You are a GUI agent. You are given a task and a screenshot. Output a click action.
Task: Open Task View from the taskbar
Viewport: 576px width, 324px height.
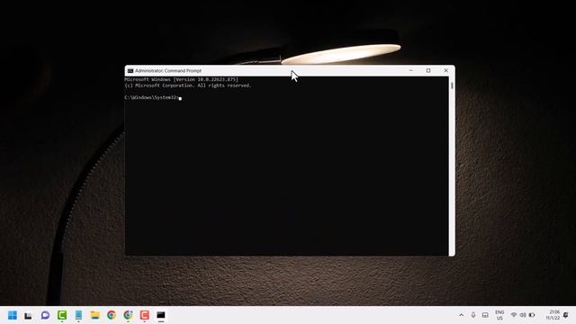28,316
